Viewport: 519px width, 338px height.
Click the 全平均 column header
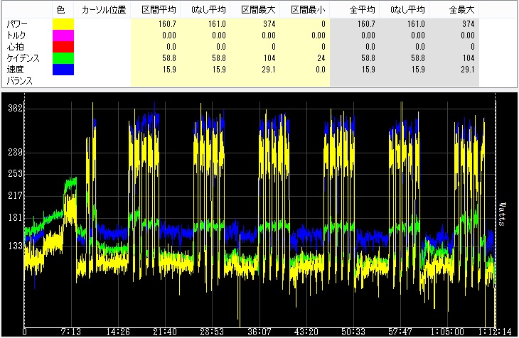pos(363,10)
